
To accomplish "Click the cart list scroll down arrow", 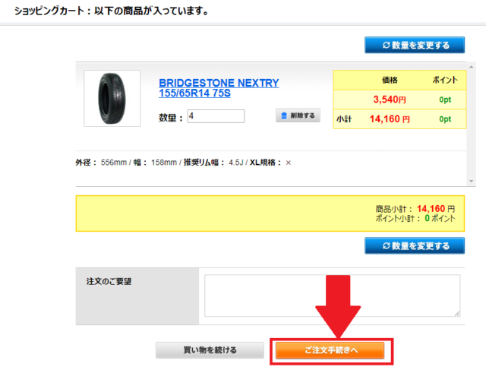I will click(x=471, y=181).
